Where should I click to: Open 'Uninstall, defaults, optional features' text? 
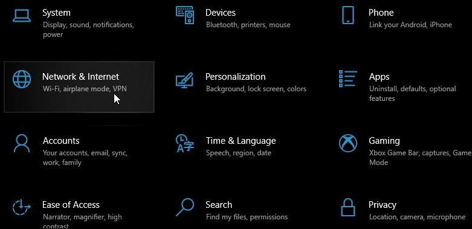pos(412,94)
